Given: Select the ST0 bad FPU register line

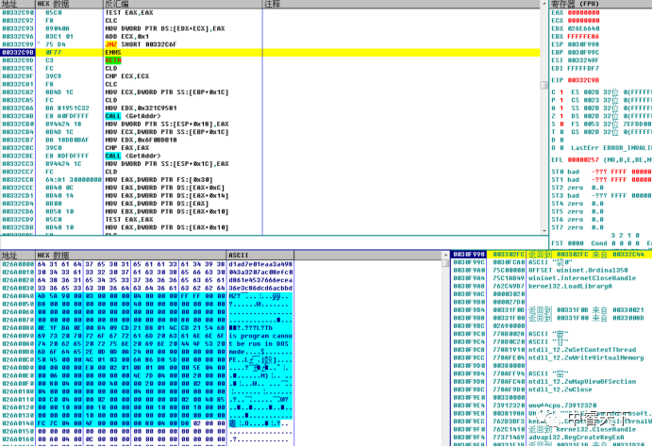Looking at the screenshot, I should tap(601, 172).
